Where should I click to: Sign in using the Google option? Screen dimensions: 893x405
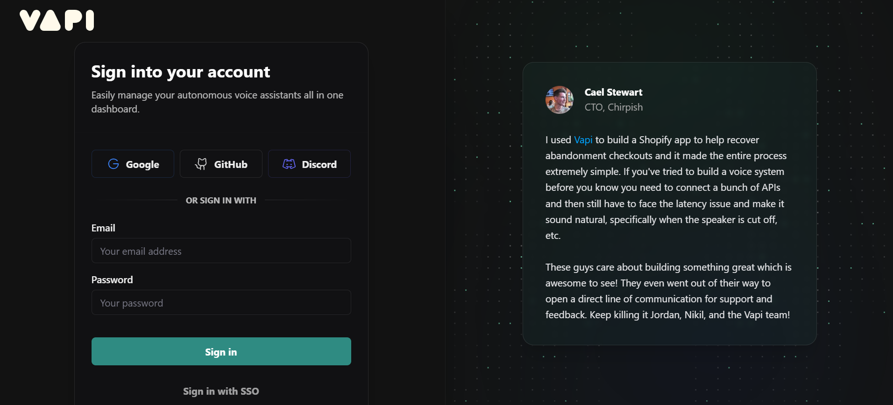coord(133,164)
